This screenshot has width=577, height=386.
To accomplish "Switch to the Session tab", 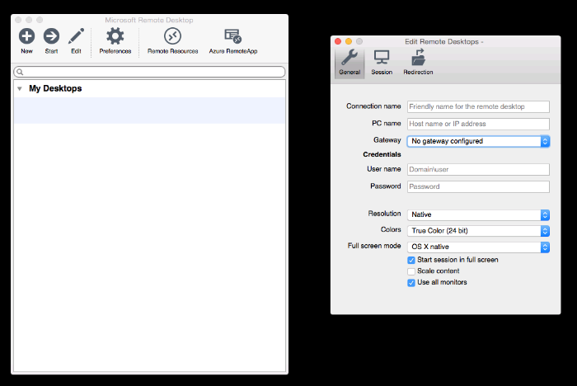I will (382, 63).
